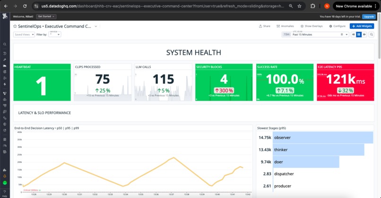The height and width of the screenshot is (198, 381).
Task: Click the Chrome zoom magnifier in address bar
Action: point(291,6)
